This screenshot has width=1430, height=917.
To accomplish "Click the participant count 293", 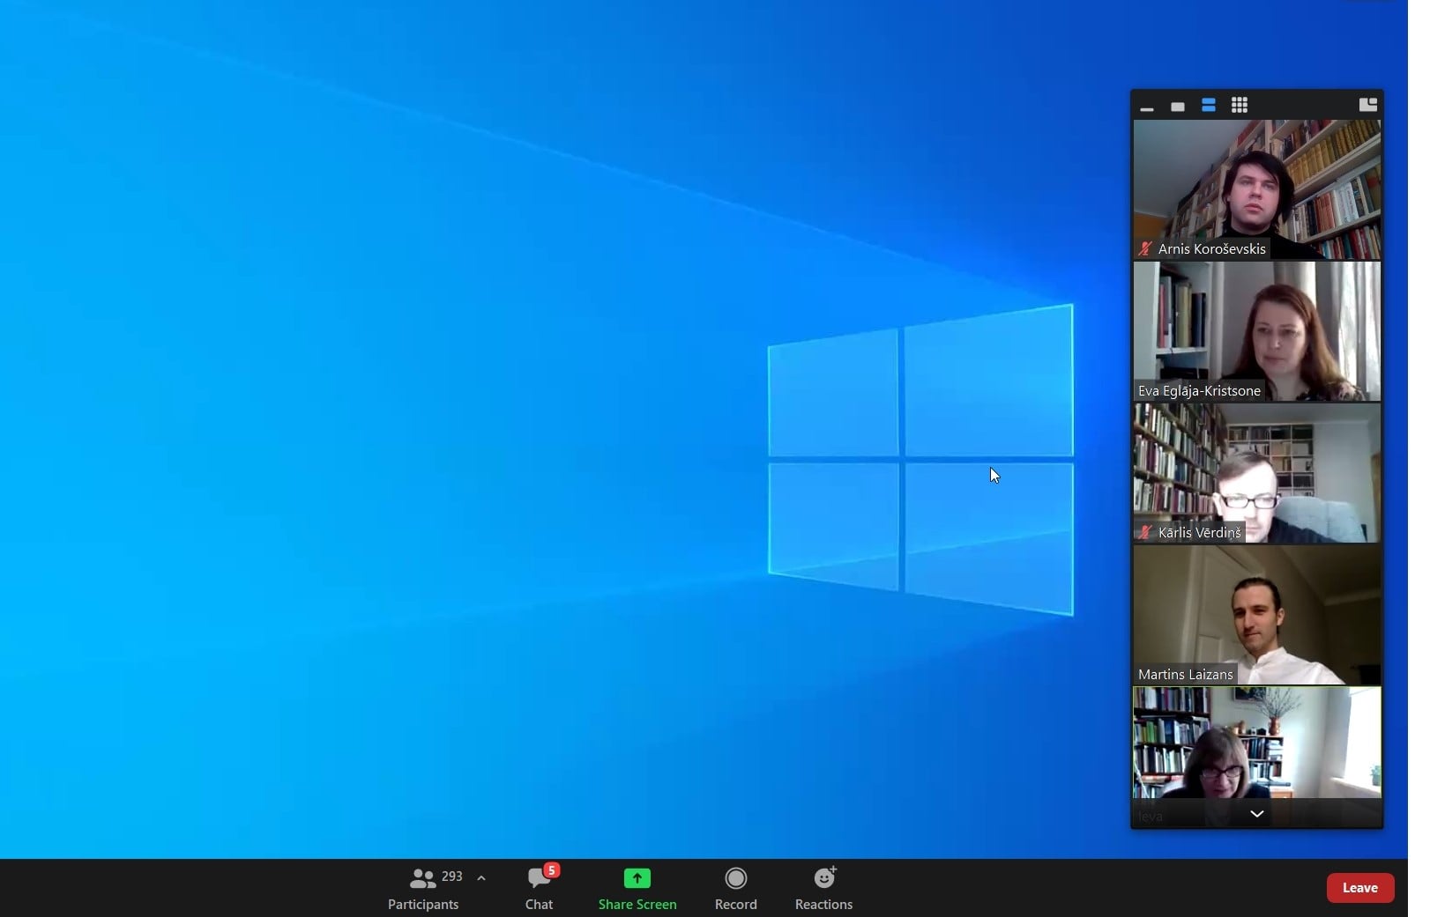I will click(x=452, y=876).
